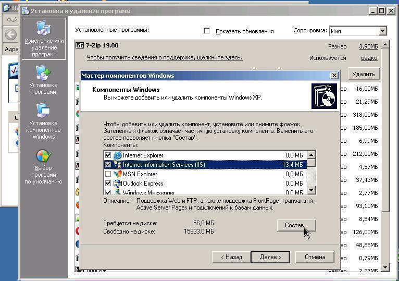
Task: Uncheck the Outlook Express checkbox
Action: tap(108, 184)
